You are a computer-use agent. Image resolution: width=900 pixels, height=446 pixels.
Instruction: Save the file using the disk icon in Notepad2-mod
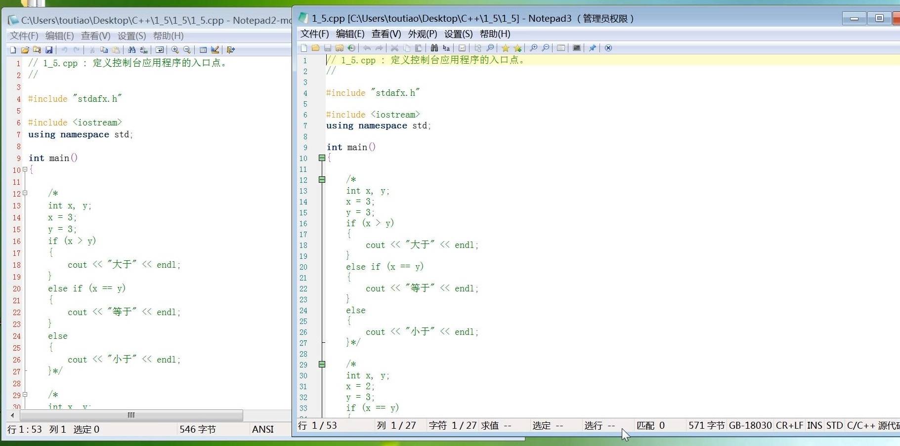pyautogui.click(x=49, y=49)
